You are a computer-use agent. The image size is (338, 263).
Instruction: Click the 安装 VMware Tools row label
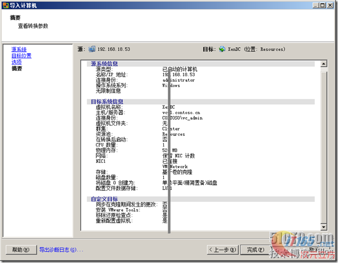(x=118, y=210)
